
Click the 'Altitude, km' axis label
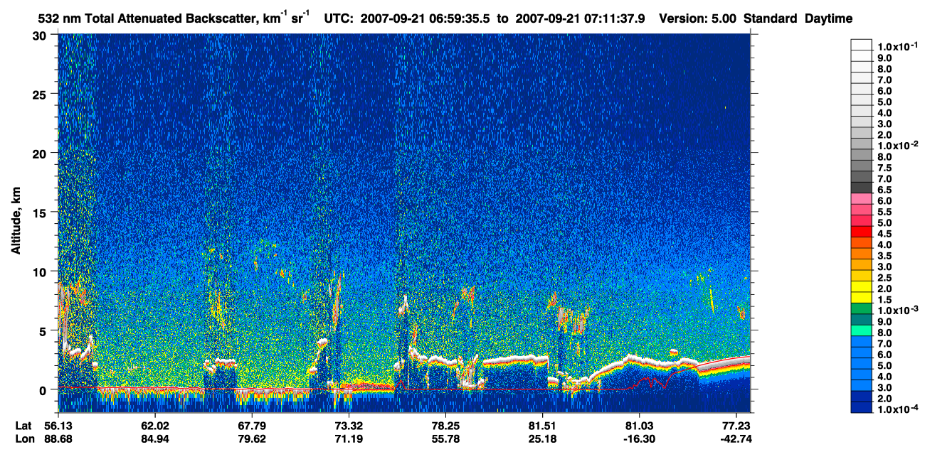click(16, 222)
